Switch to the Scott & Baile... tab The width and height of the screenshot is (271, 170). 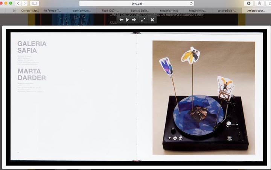[x=137, y=11]
